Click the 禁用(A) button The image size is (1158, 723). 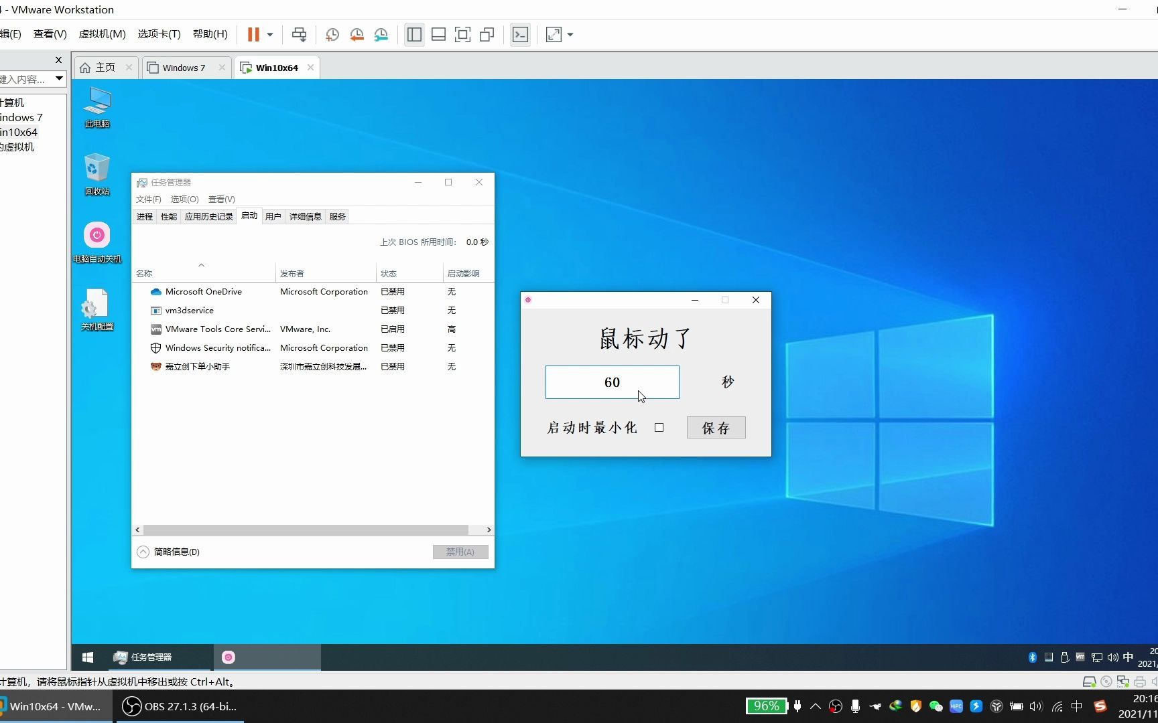(x=460, y=552)
